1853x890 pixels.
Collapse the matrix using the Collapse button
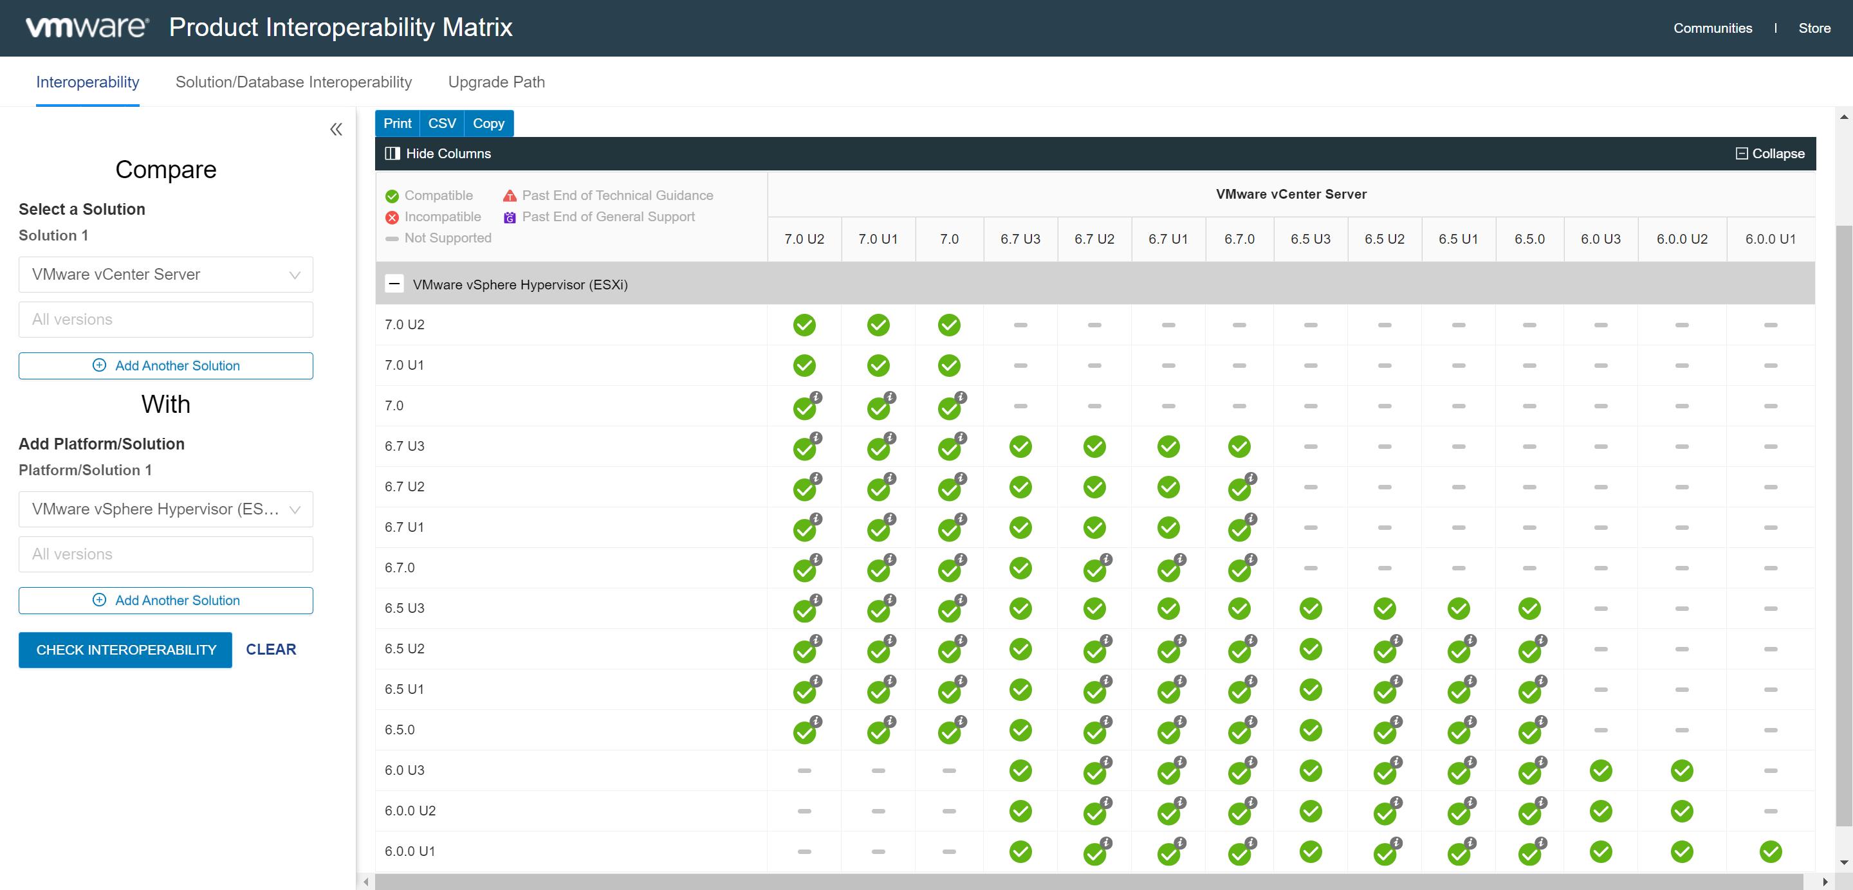(x=1770, y=152)
